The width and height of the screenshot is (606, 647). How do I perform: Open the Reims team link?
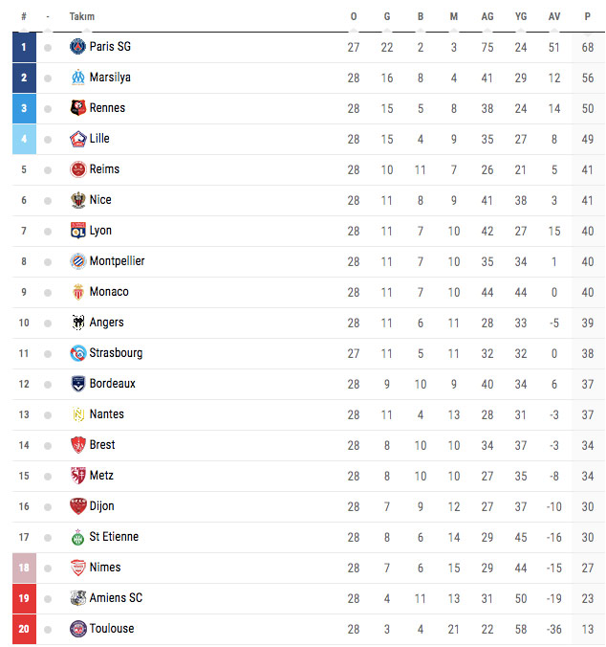click(x=104, y=169)
